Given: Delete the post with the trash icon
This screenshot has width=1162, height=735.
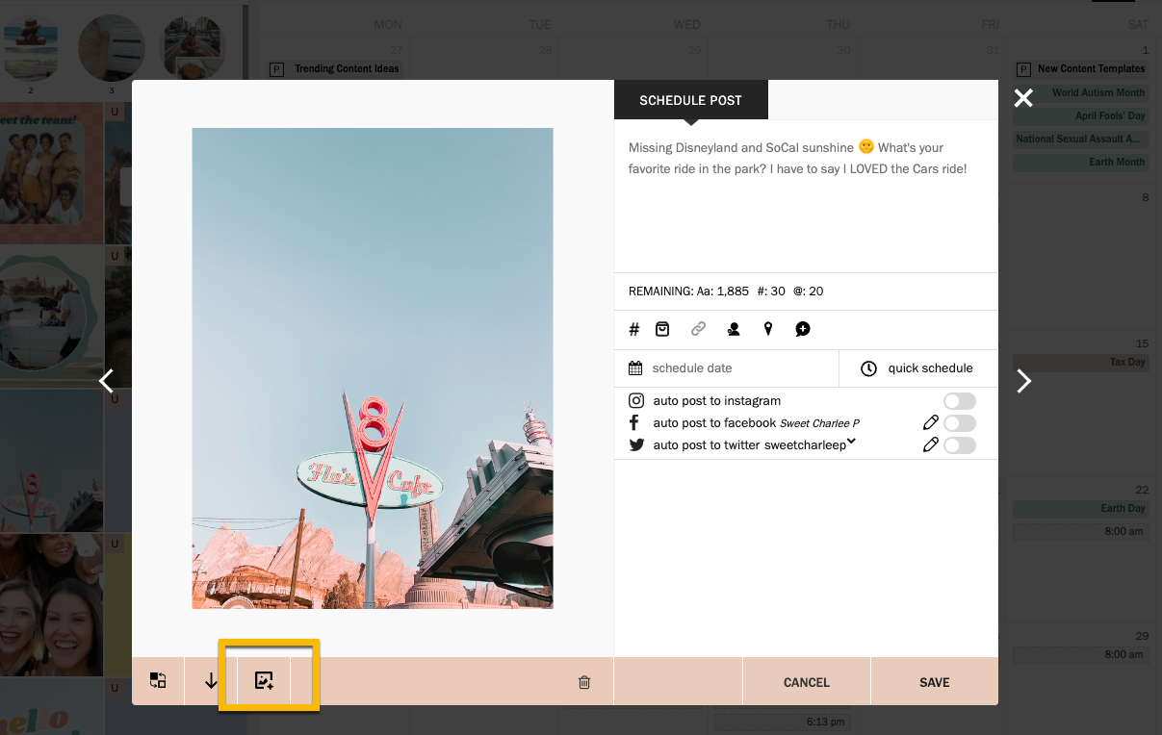Looking at the screenshot, I should (x=584, y=682).
